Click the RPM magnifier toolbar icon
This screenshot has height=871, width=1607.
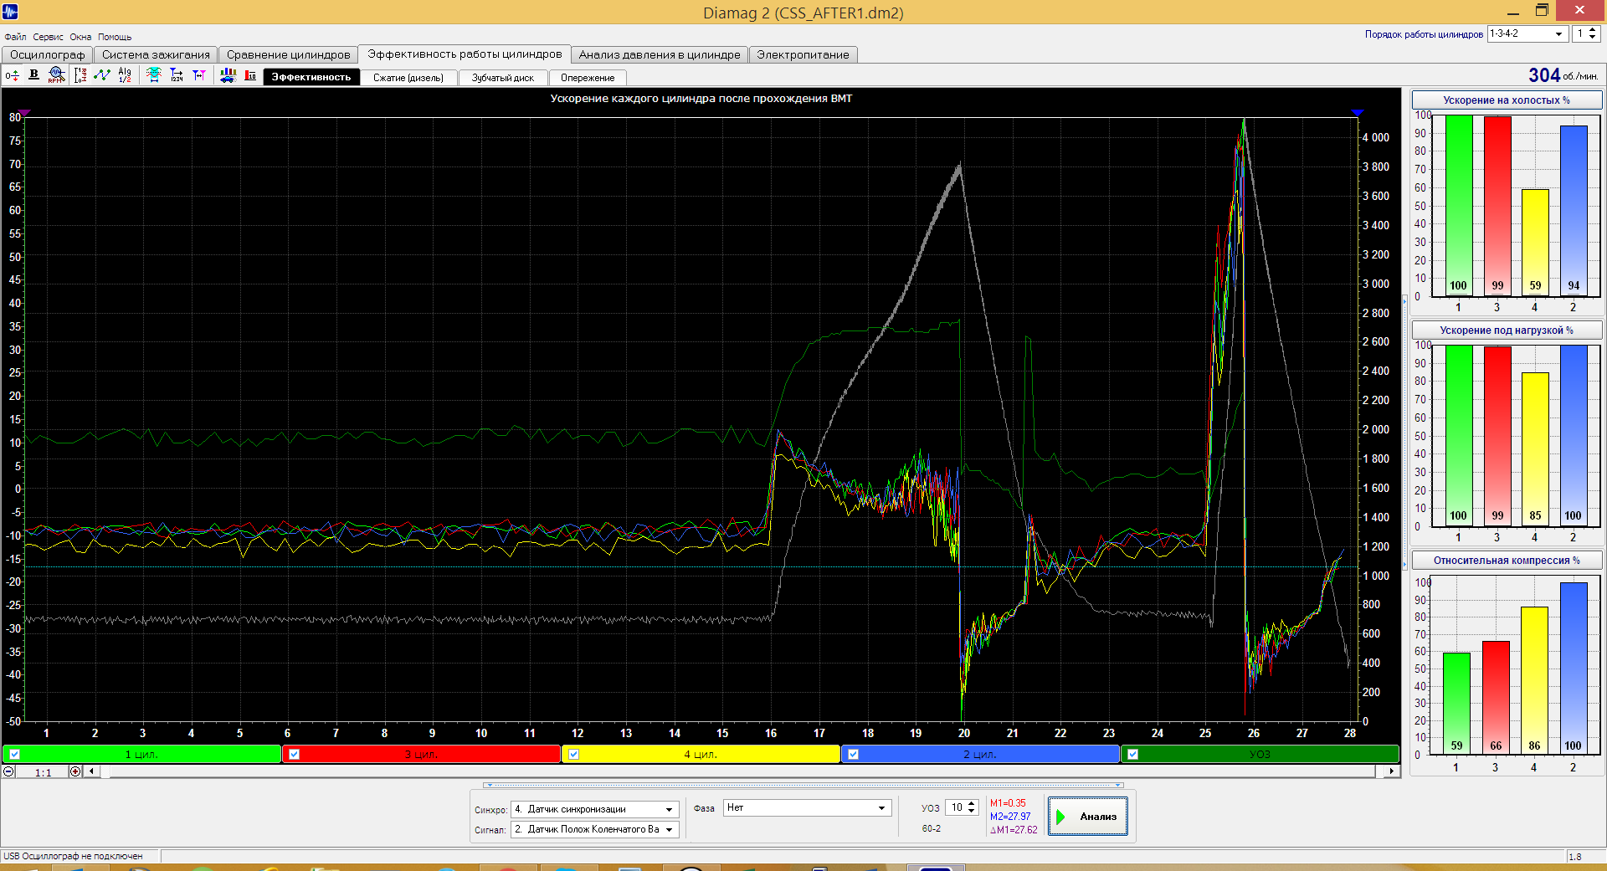pos(56,75)
